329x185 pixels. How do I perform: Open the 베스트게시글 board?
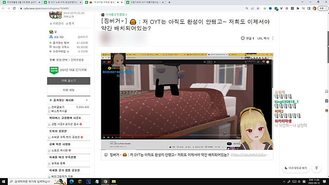(x=59, y=111)
